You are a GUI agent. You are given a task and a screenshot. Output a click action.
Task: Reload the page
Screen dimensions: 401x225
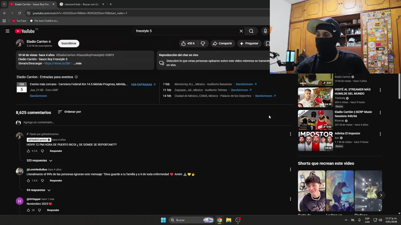tap(19, 13)
